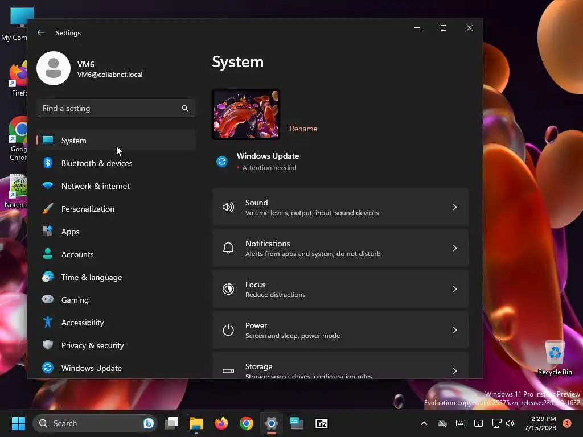
Task: Click the Gaming controller icon
Action: (48, 299)
